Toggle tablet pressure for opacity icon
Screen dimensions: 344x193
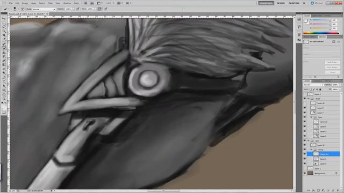(77, 9)
